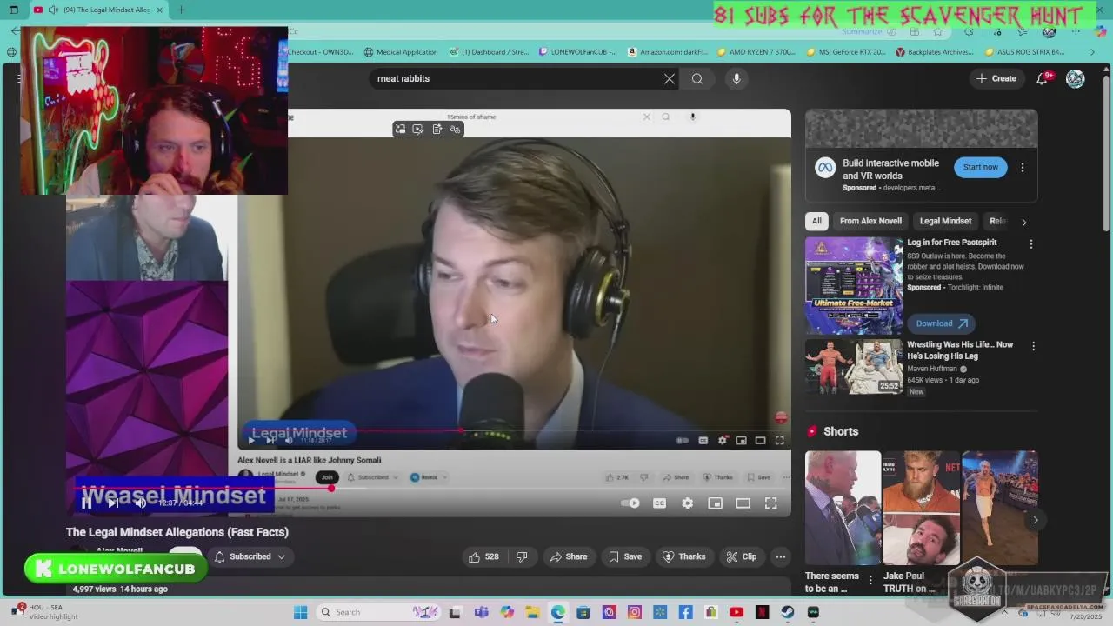Open the Thanks button
Screen dimensions: 1113x626
tap(684, 556)
